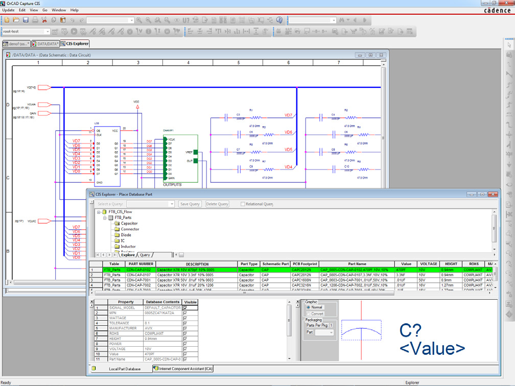
Task: Switch to the DATA/DATA document tab
Action: (45, 44)
